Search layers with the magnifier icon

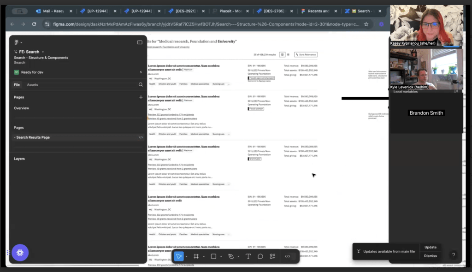(141, 85)
